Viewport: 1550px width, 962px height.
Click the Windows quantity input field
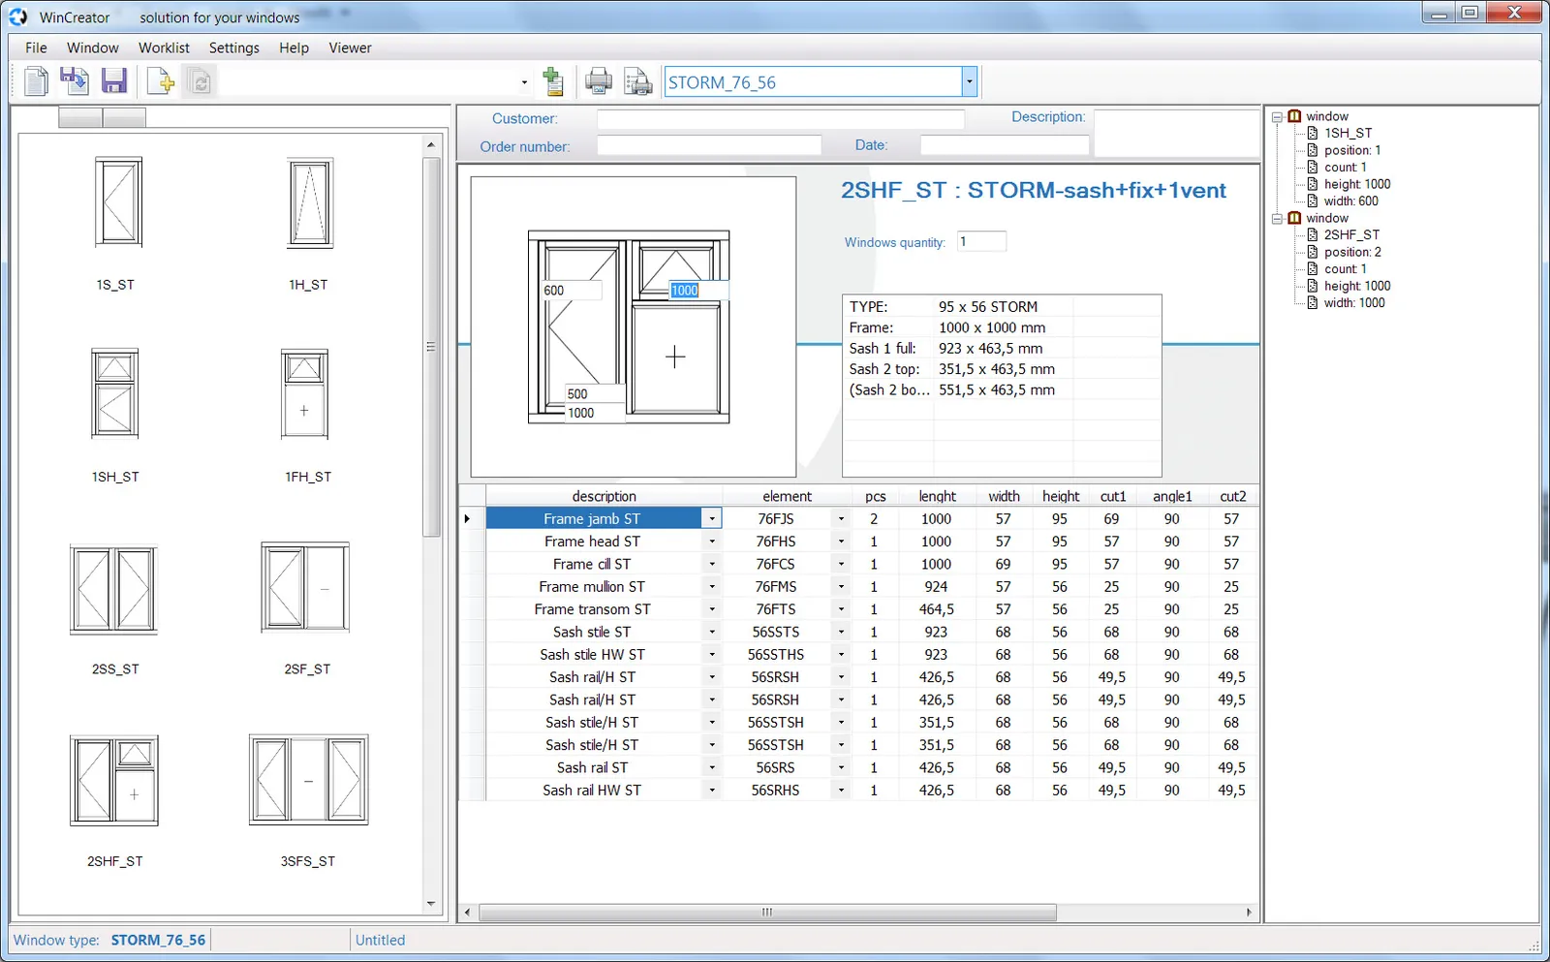click(x=981, y=242)
